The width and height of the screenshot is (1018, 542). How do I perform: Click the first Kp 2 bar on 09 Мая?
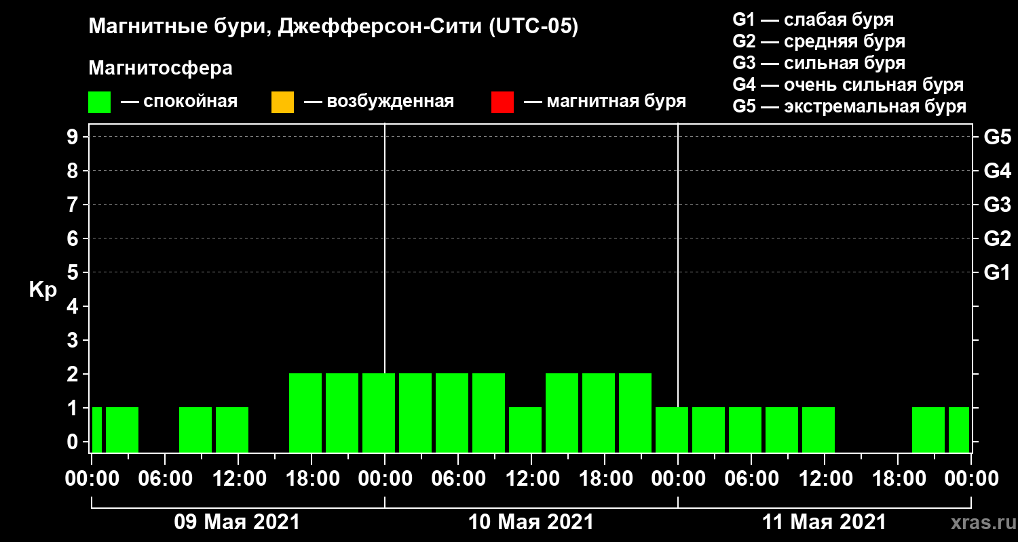305,413
